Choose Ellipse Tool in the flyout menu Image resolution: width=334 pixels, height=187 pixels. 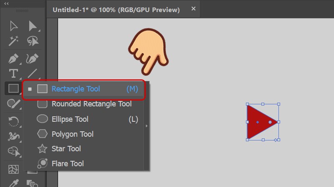click(70, 119)
